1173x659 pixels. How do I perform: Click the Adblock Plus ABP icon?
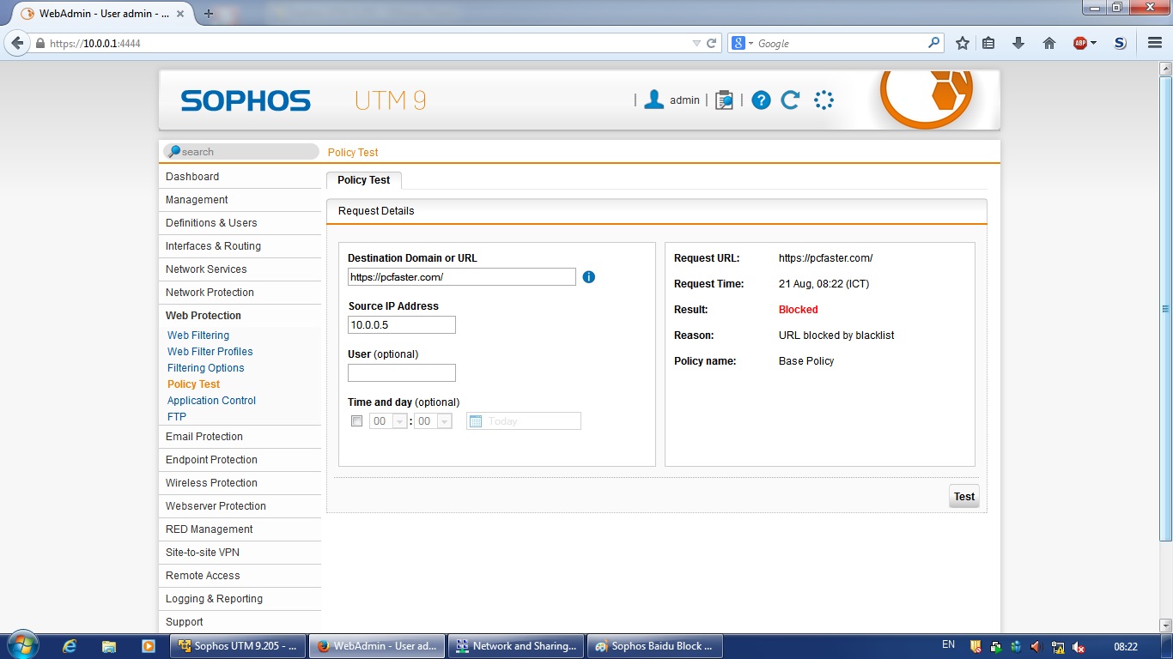point(1080,43)
